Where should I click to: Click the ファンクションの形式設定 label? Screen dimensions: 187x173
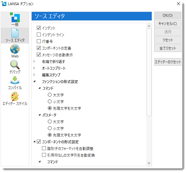pos(60,82)
